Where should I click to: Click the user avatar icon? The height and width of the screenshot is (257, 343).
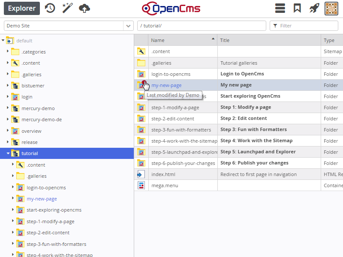tap(331, 9)
